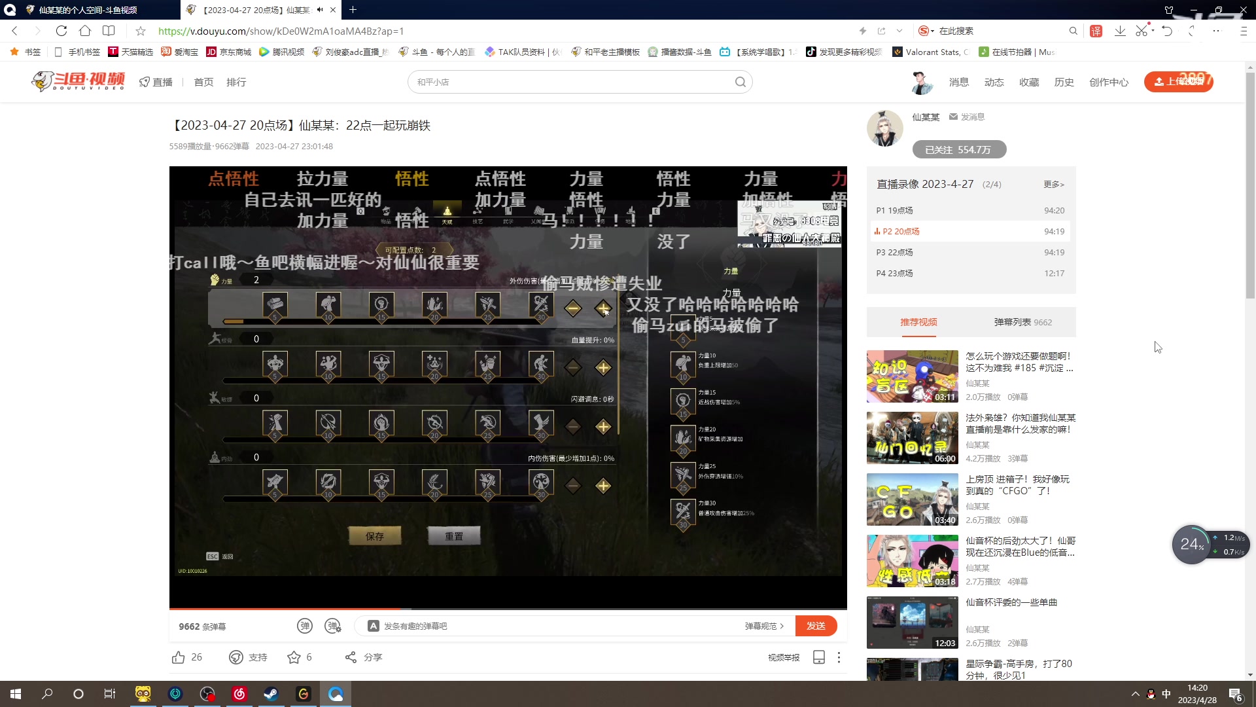The height and width of the screenshot is (707, 1256).
Task: Open 消息 messages in the top navigation
Action: (959, 82)
